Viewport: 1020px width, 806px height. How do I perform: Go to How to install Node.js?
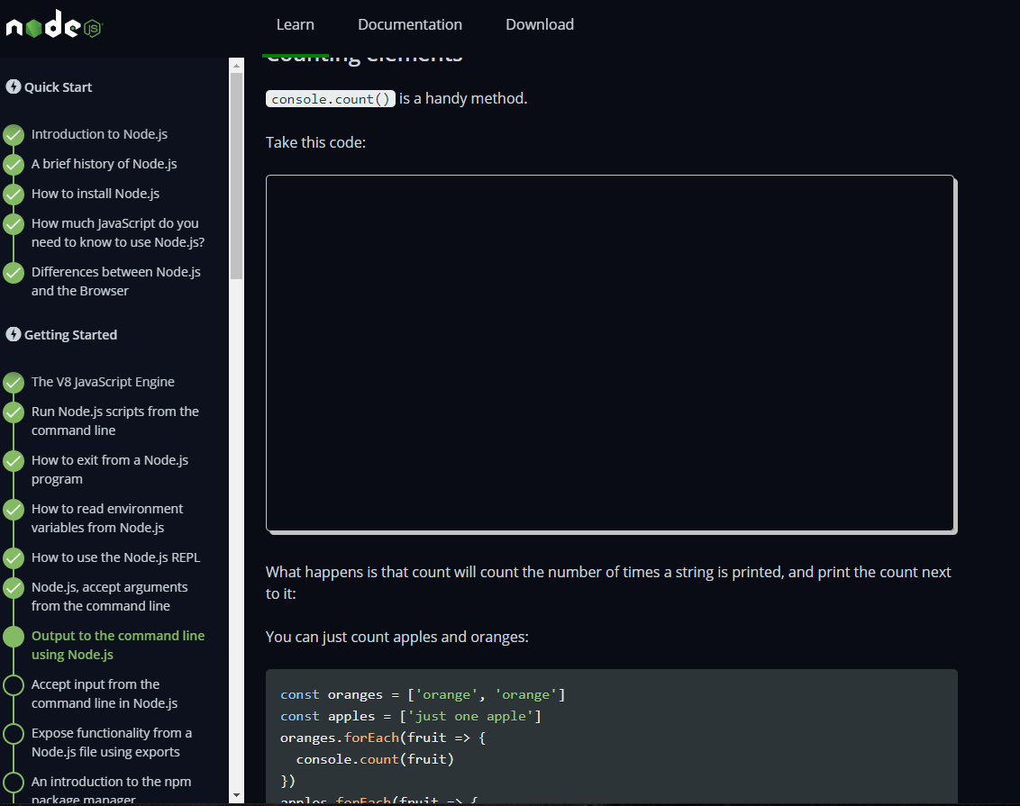click(95, 194)
